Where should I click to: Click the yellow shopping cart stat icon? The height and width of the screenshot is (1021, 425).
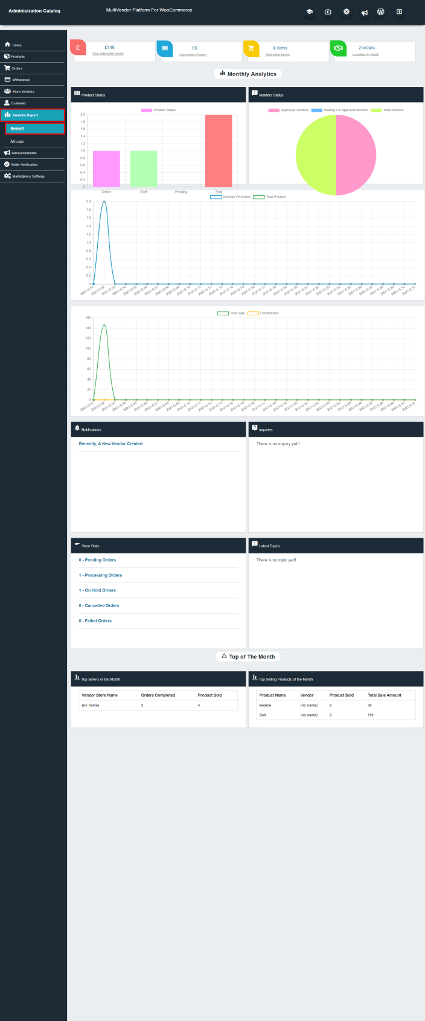click(252, 49)
